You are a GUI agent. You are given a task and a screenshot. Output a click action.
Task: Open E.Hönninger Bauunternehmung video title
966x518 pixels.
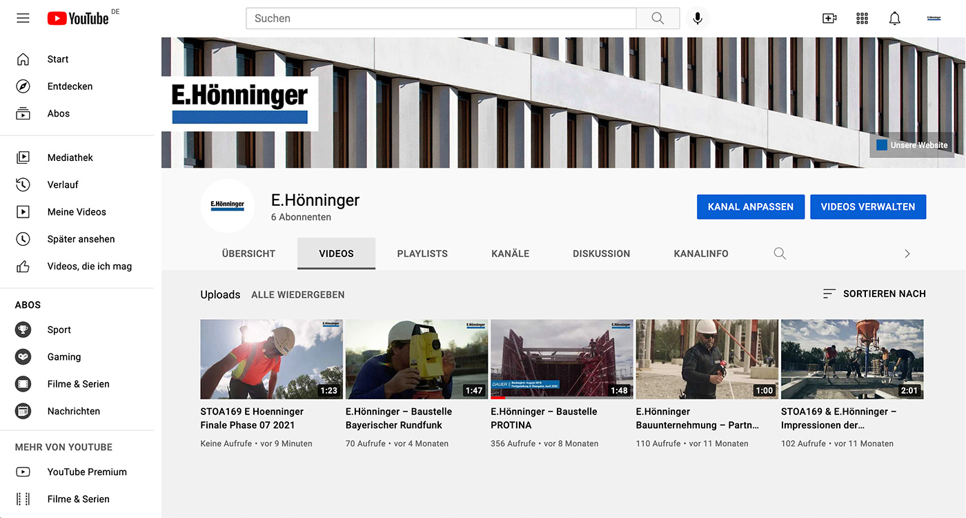[698, 419]
